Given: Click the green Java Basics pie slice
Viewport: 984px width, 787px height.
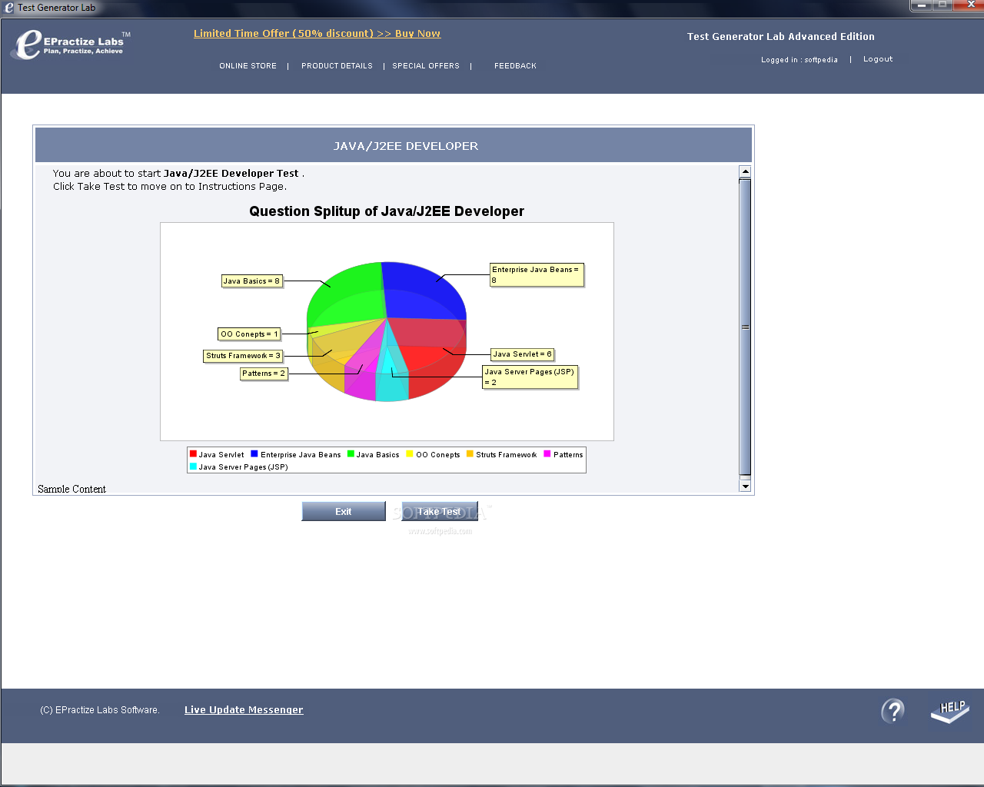Looking at the screenshot, I should click(x=346, y=296).
